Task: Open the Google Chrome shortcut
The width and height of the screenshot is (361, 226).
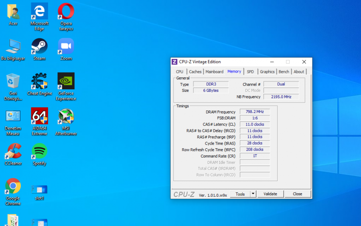Action: coord(13,186)
